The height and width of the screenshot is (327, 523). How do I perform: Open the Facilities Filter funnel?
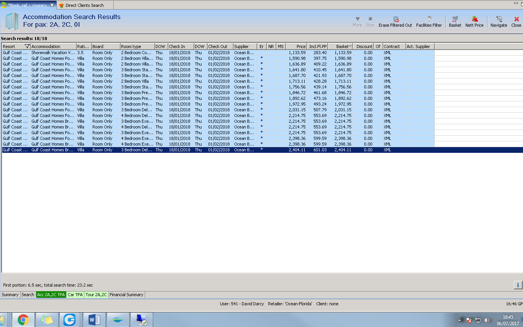(429, 19)
